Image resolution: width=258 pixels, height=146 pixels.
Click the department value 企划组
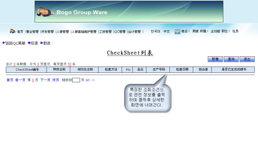(x=215, y=31)
